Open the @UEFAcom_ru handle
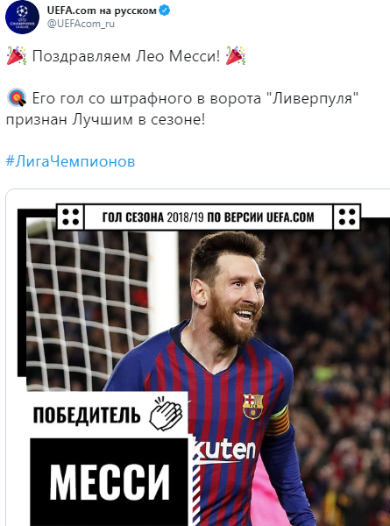The image size is (390, 526). pyautogui.click(x=81, y=24)
